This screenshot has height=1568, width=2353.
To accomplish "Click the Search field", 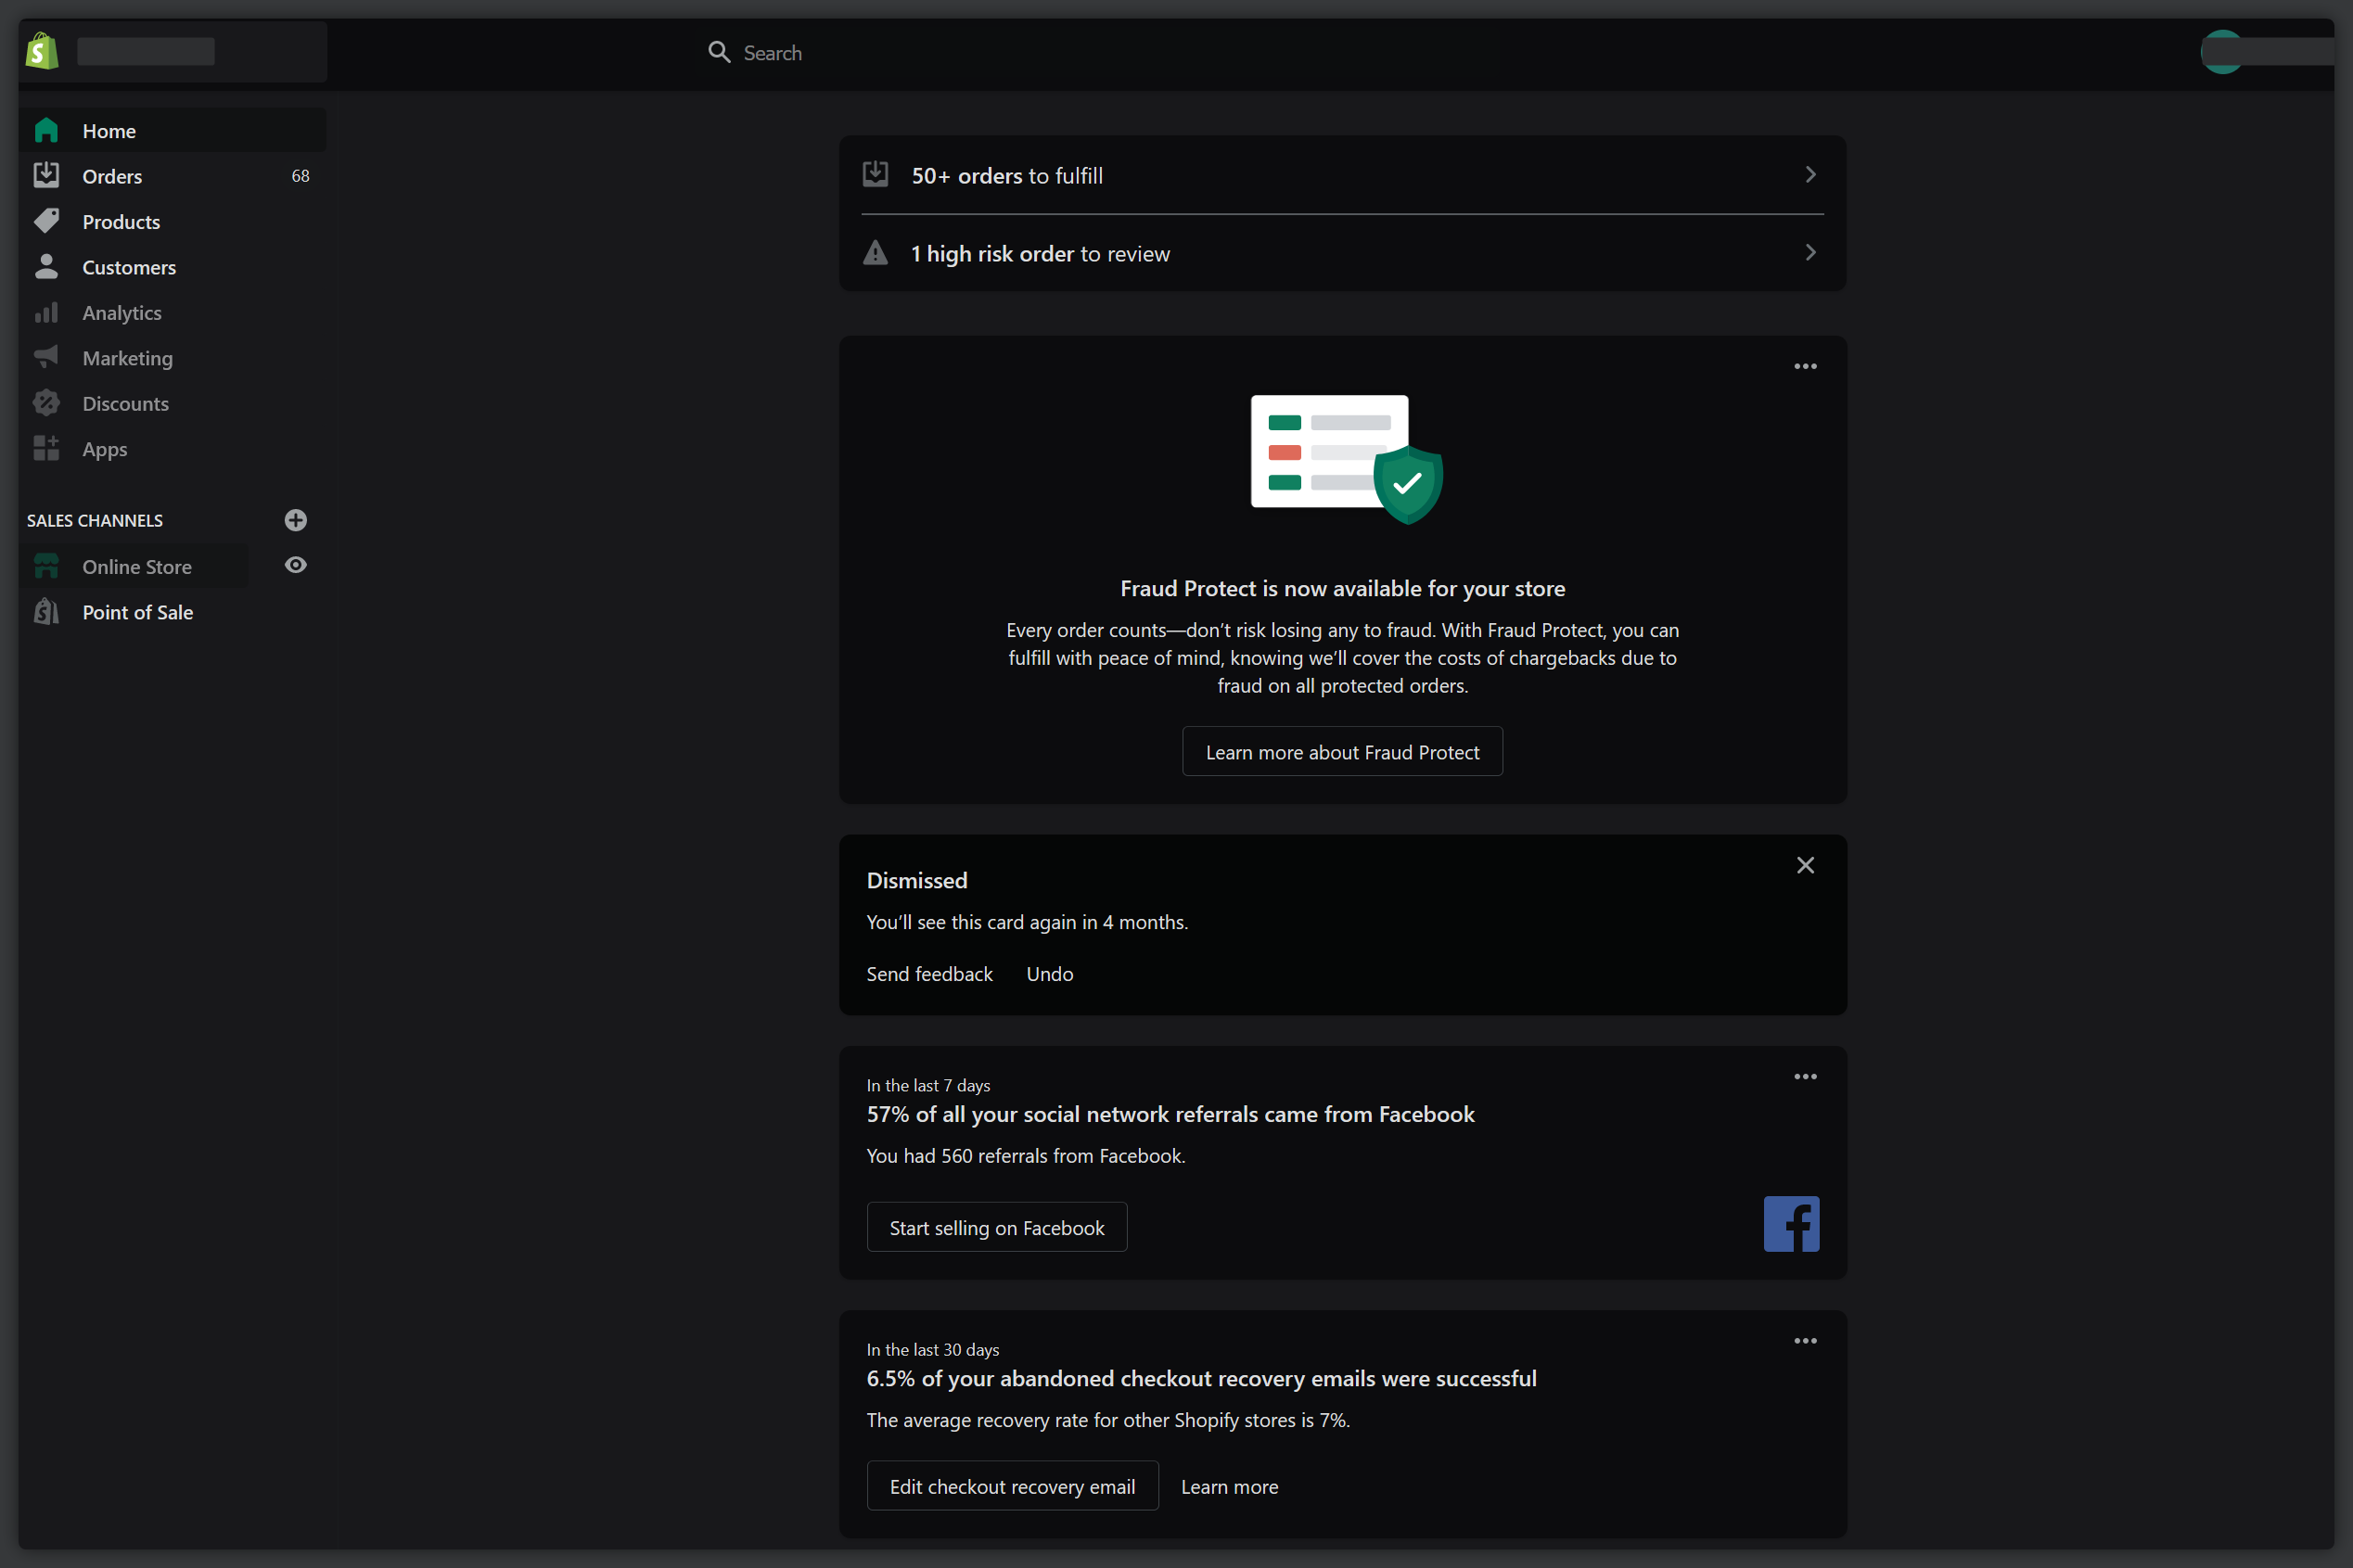I will [1000, 52].
